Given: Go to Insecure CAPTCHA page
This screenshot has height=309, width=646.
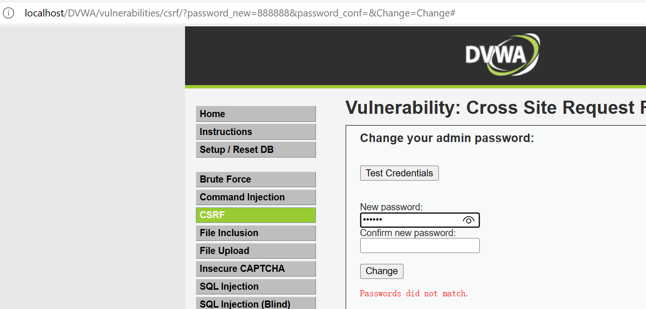Looking at the screenshot, I should click(256, 269).
